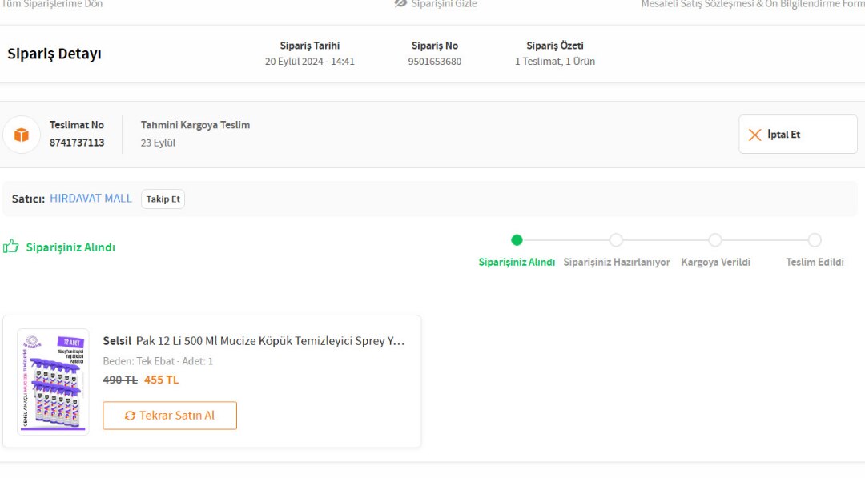Click the orange X cancel icon
865x478 pixels.
(x=754, y=135)
